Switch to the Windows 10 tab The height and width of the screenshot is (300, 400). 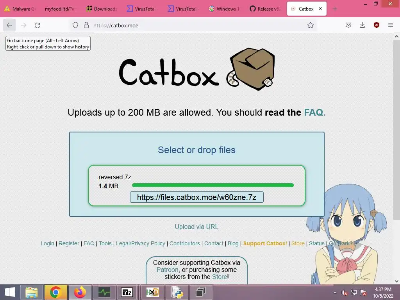224,9
